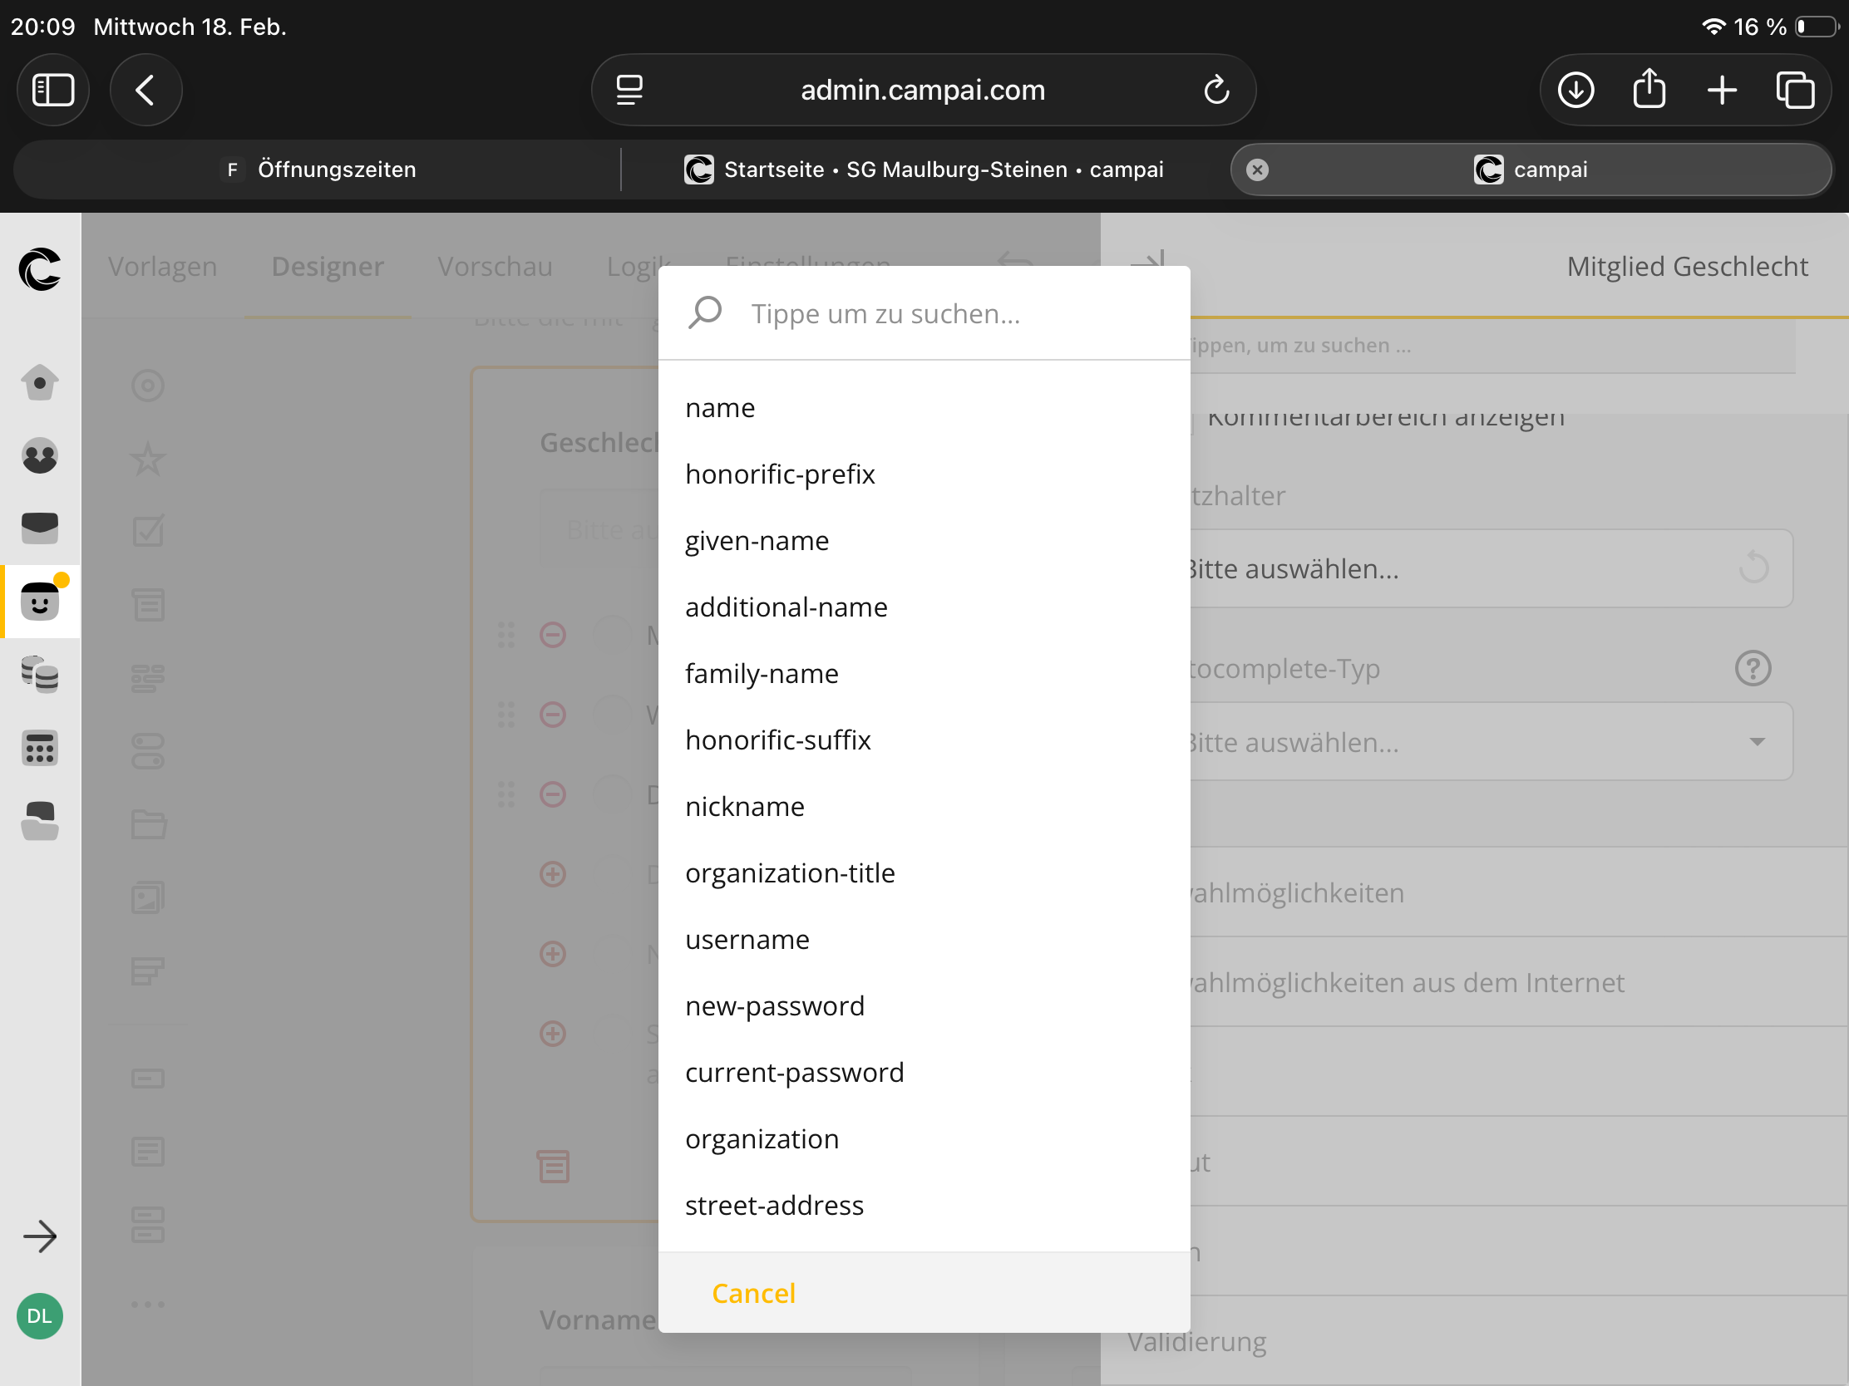Pick 'street-address' option
The image size is (1849, 1386).
pos(774,1205)
